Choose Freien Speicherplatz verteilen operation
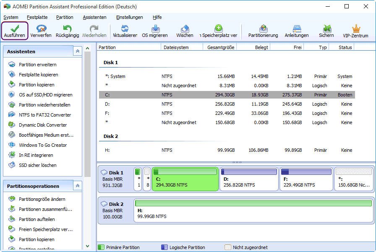376x252 pixels. [x=41, y=229]
